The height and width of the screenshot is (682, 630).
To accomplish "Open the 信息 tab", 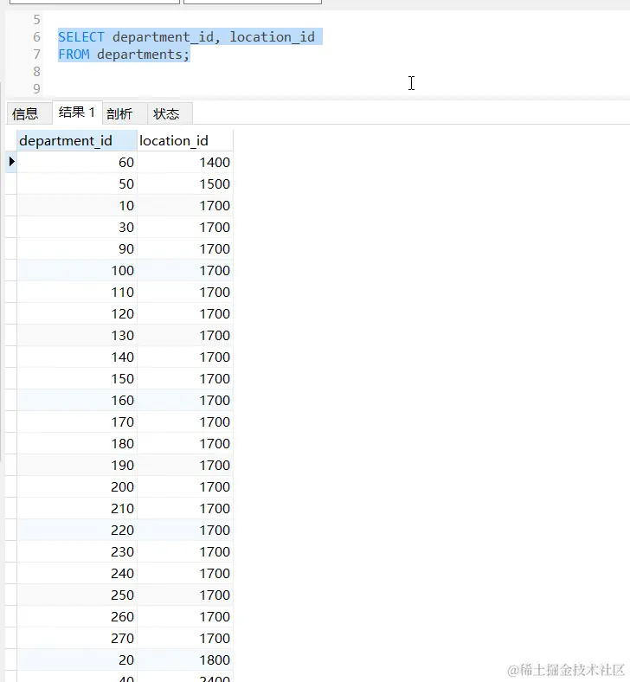I will point(29,114).
